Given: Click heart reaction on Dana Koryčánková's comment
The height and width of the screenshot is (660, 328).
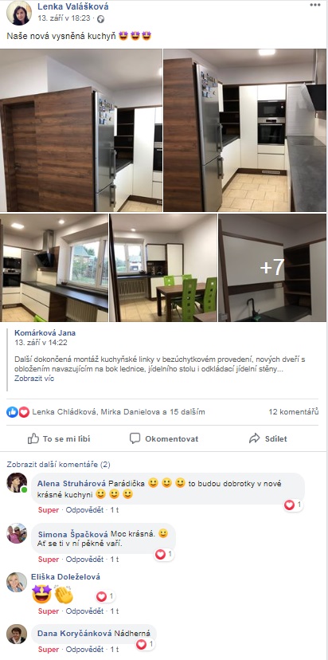Looking at the screenshot, I should tap(141, 644).
